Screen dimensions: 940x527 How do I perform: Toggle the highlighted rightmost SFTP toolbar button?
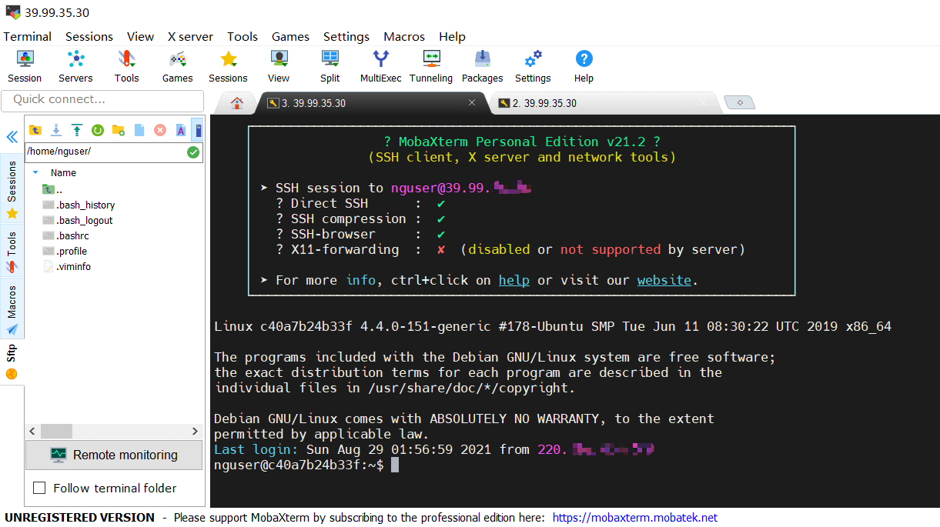pyautogui.click(x=198, y=130)
